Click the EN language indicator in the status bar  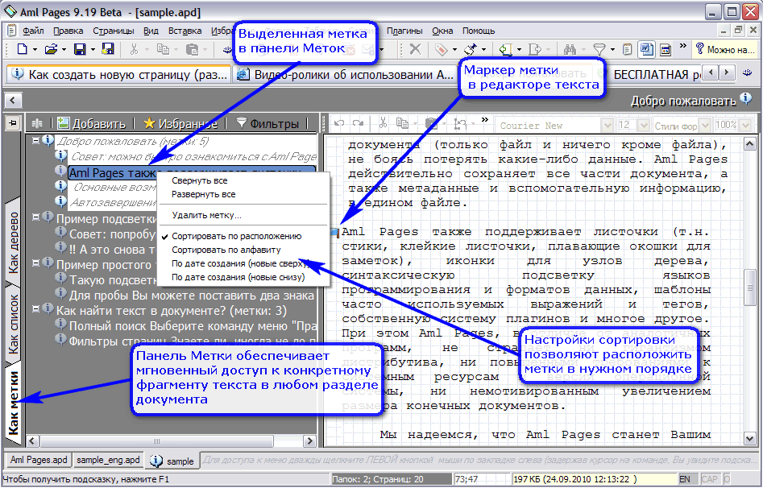pyautogui.click(x=685, y=479)
